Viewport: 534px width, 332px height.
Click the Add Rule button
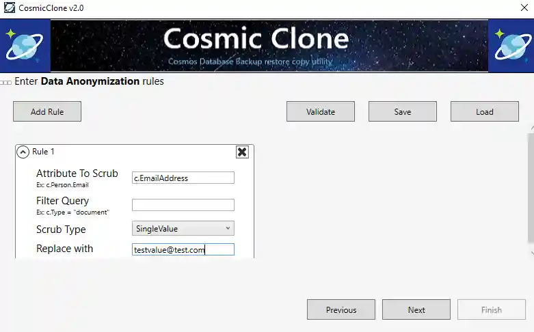[x=47, y=111]
